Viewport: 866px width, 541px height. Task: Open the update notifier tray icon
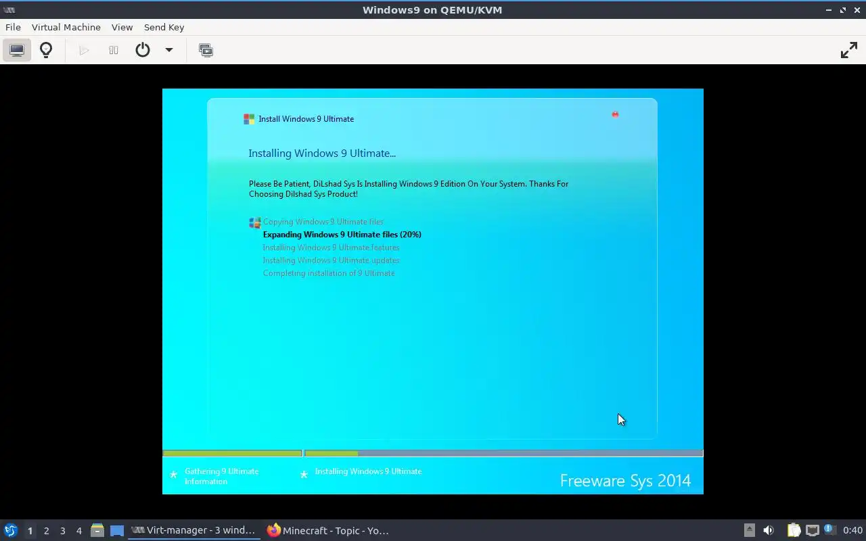(829, 530)
